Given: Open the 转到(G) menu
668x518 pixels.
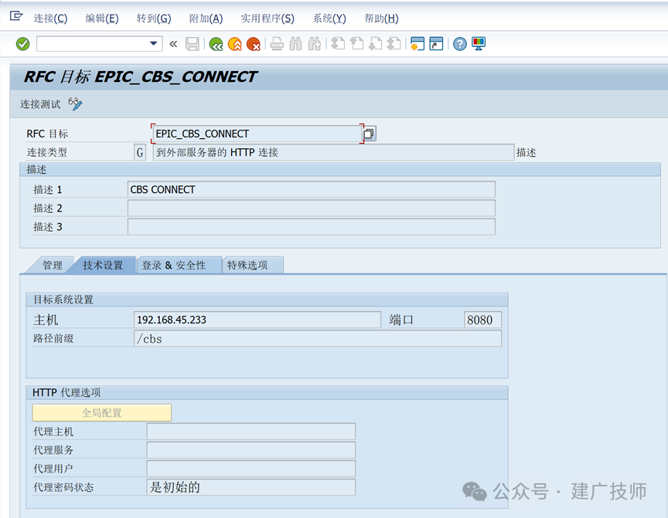Looking at the screenshot, I should click(154, 19).
